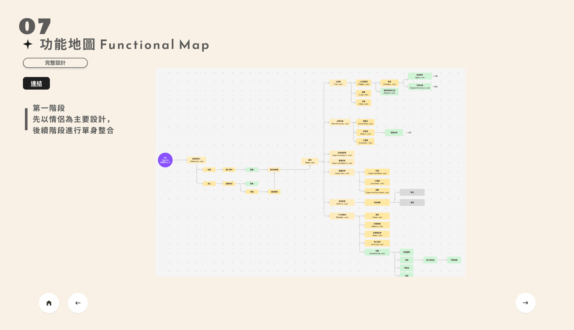Select the Countdown.vue node
The height and width of the screenshot is (330, 574).
click(365, 122)
